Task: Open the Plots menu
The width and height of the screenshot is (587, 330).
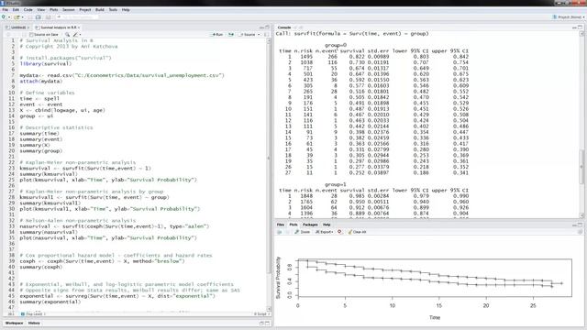Action: coord(54,10)
